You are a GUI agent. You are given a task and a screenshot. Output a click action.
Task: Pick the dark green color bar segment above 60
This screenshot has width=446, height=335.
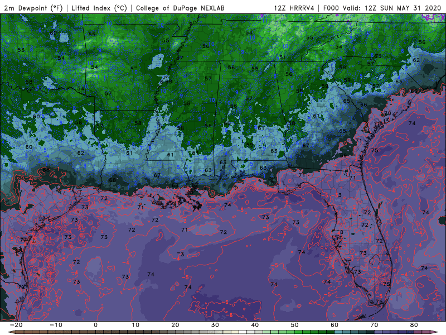[x=331, y=332]
